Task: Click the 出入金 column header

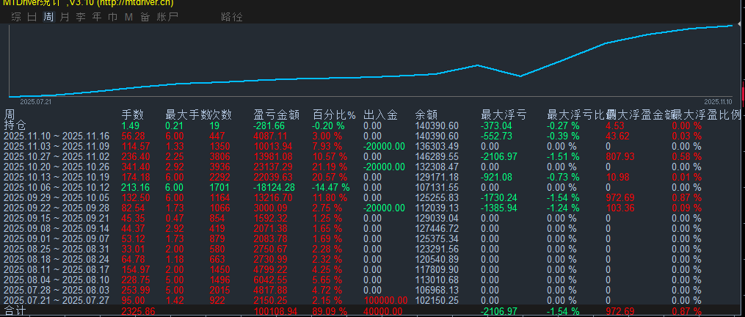Action: pos(381,114)
